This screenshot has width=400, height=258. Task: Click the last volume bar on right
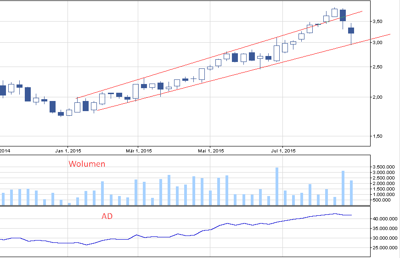pyautogui.click(x=351, y=193)
